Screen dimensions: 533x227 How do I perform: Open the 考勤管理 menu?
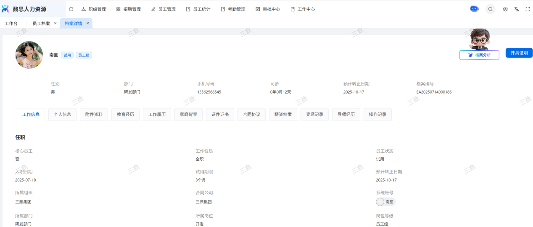click(x=233, y=9)
